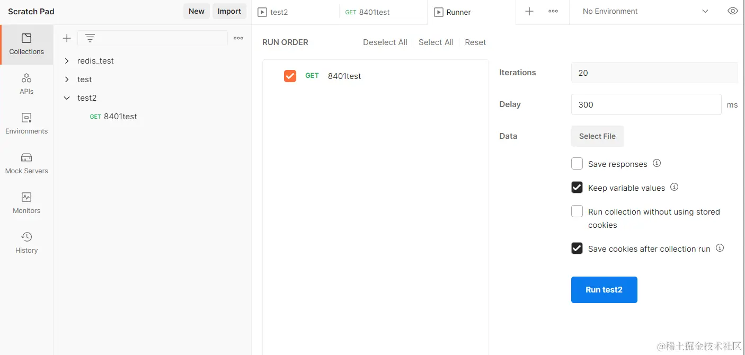This screenshot has height=355, width=745.
Task: Open the No Environment dropdown
Action: (x=645, y=11)
